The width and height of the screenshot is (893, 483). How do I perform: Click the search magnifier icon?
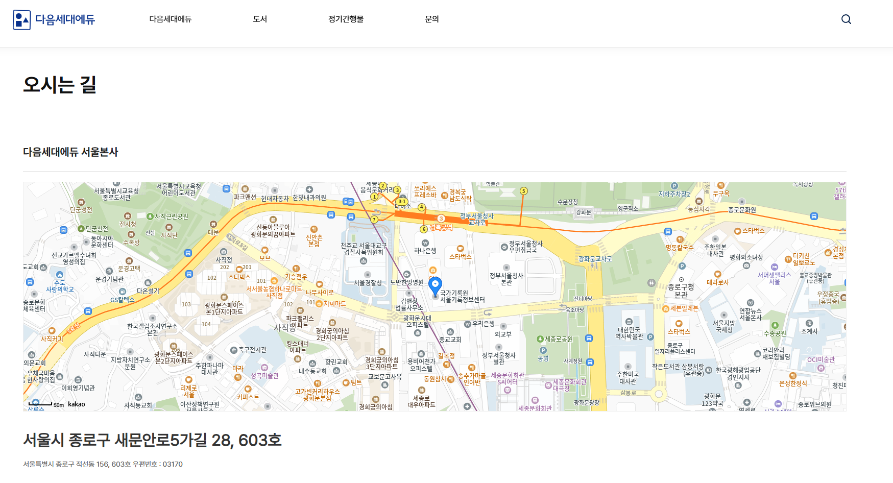846,19
